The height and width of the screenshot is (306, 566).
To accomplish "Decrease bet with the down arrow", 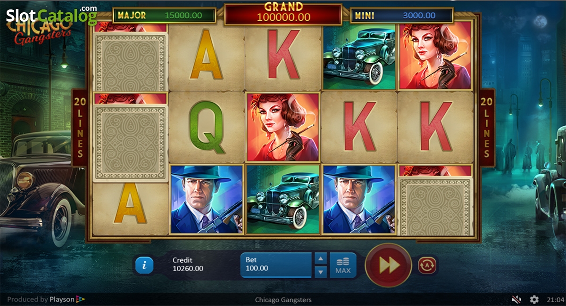I will [320, 272].
